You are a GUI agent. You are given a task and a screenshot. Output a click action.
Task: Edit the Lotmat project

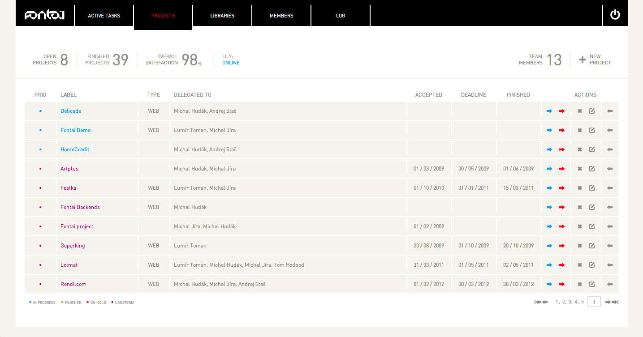pyautogui.click(x=592, y=265)
